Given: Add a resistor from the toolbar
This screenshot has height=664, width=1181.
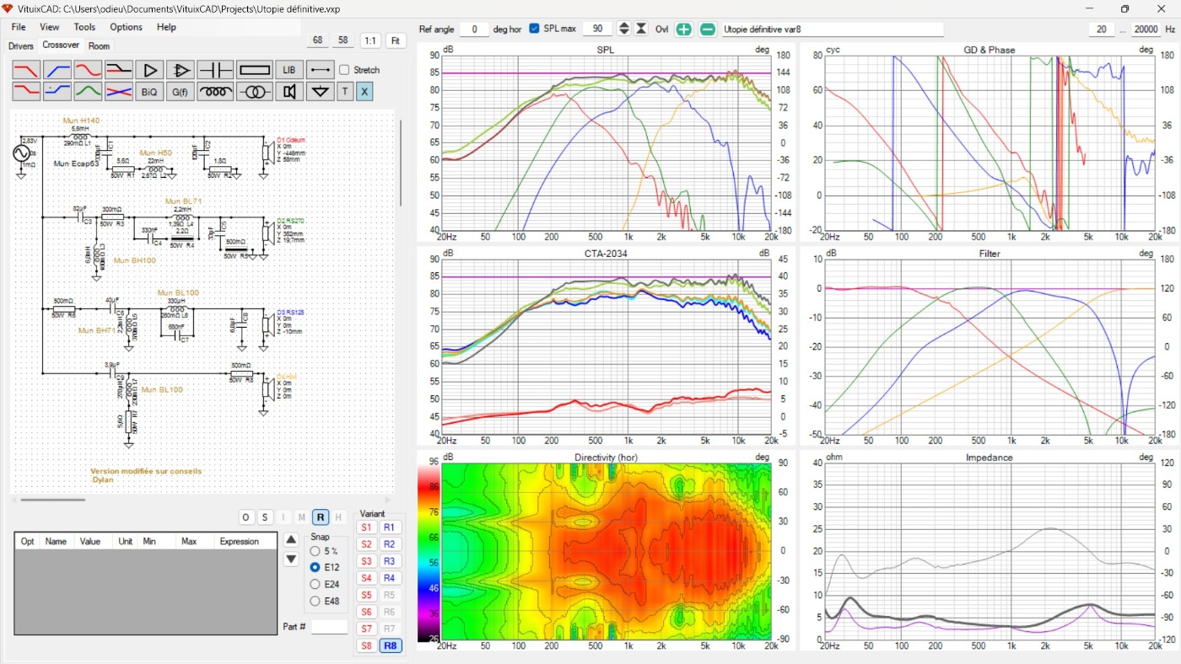Looking at the screenshot, I should coord(254,70).
